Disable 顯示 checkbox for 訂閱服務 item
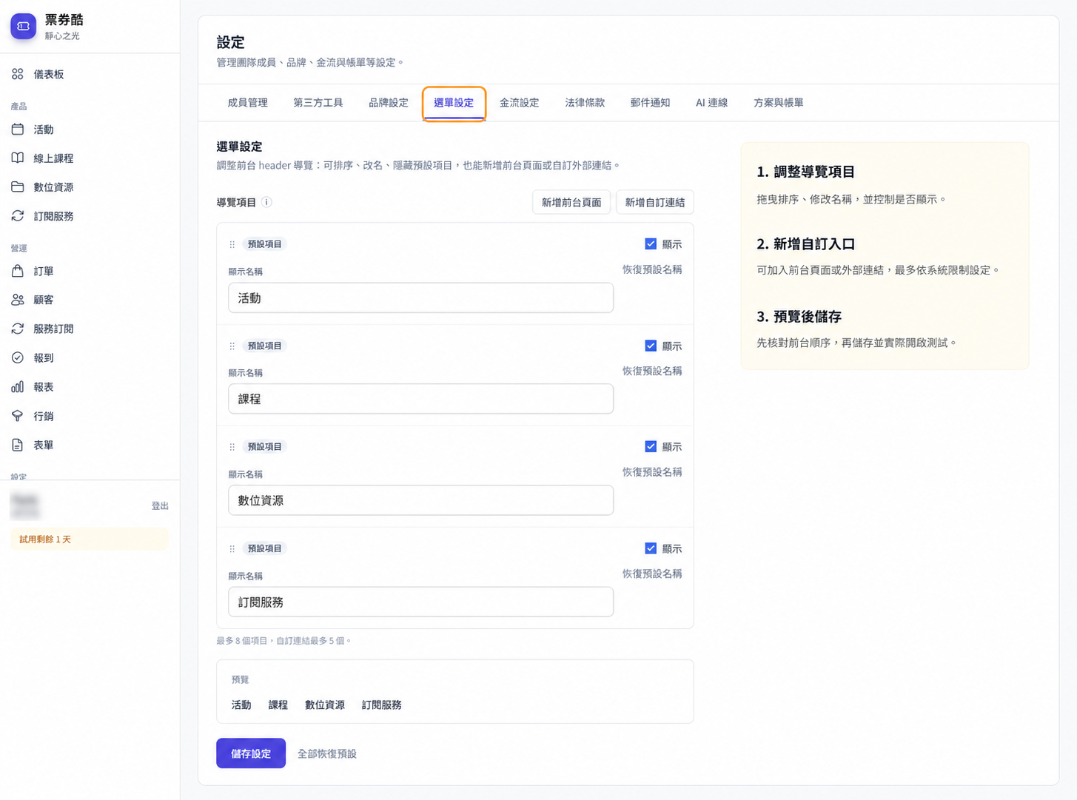Screen dimensions: 1077x800 651,548
